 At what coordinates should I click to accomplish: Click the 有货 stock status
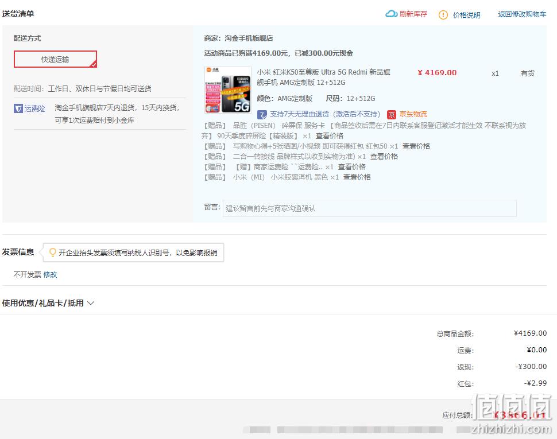click(527, 73)
